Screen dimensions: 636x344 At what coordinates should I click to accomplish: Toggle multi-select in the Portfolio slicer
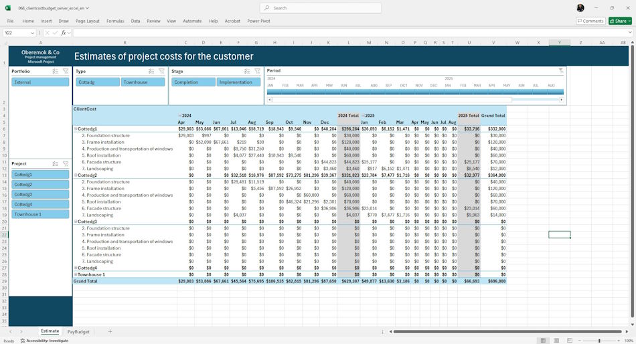[x=55, y=72]
